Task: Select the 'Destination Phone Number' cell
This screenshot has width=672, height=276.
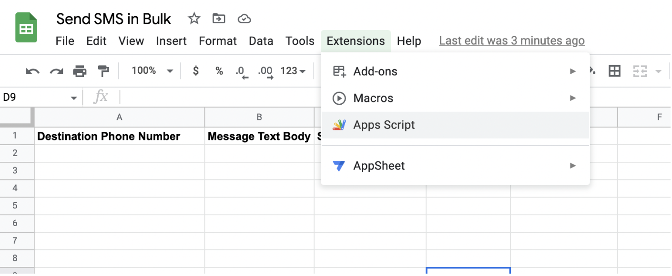Action: [120, 136]
